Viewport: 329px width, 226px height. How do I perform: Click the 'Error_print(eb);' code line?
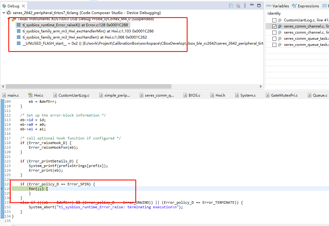[46, 170]
